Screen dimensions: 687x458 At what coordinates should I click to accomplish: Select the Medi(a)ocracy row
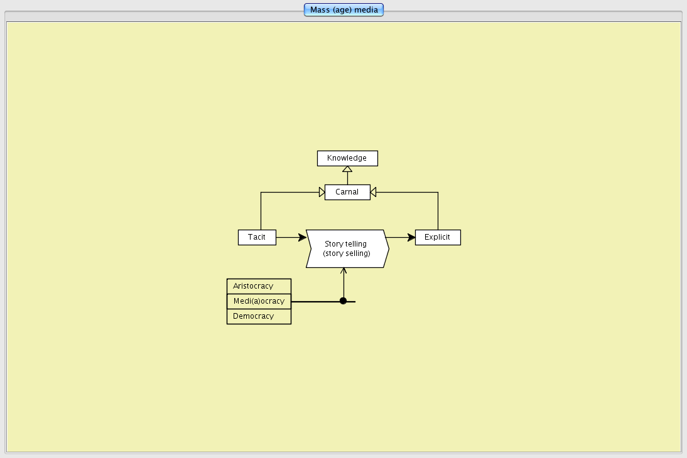click(x=259, y=301)
